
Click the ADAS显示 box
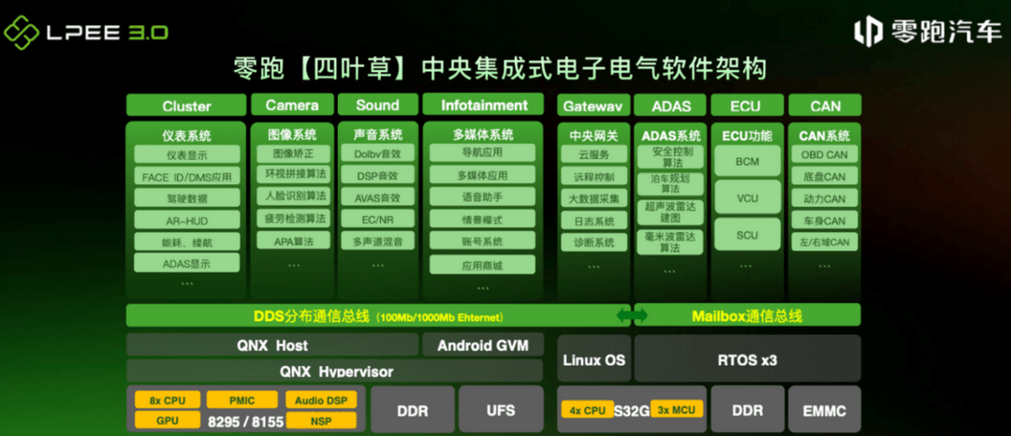(x=187, y=263)
